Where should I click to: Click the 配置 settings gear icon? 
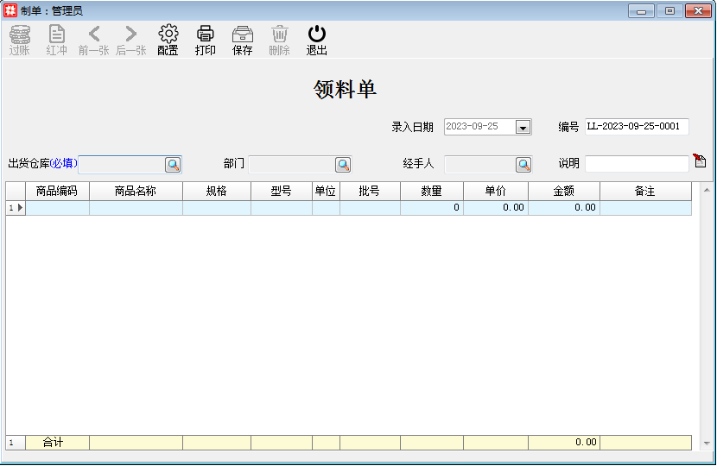coord(168,35)
